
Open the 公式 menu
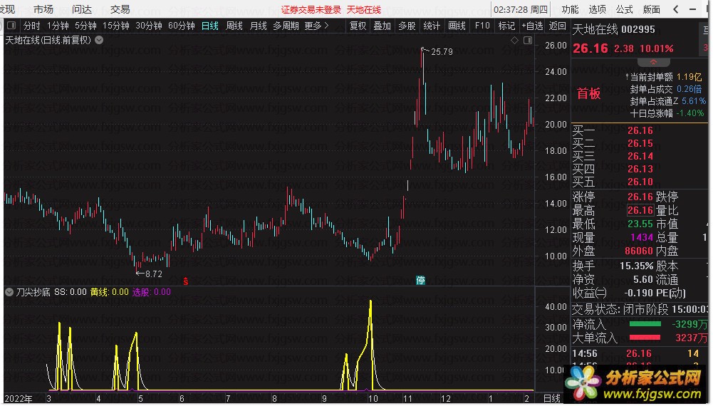(x=625, y=9)
